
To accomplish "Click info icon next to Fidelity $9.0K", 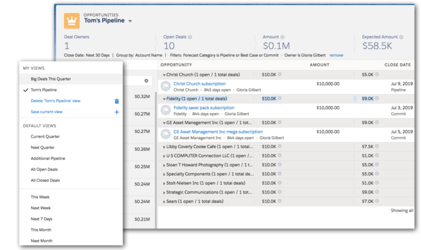I will pyautogui.click(x=377, y=98).
